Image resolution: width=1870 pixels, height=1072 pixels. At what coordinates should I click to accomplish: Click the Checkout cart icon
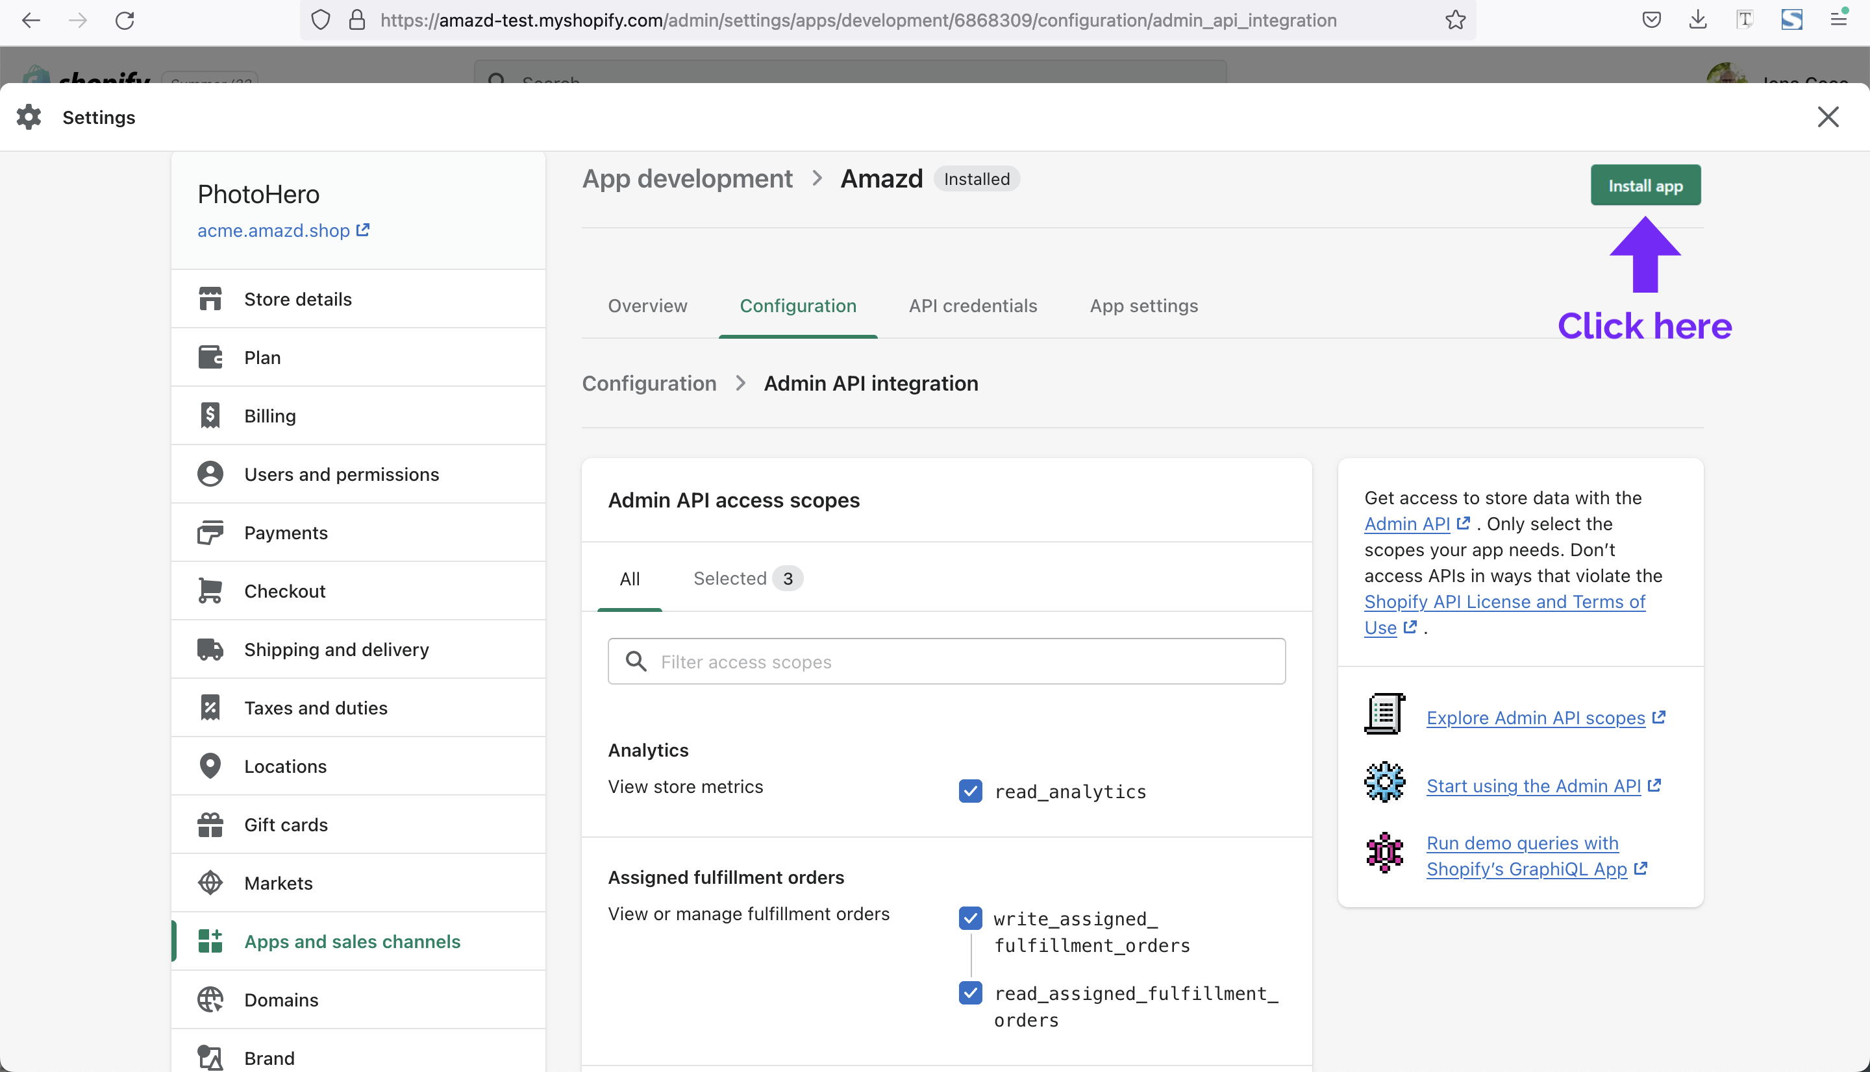(x=210, y=591)
